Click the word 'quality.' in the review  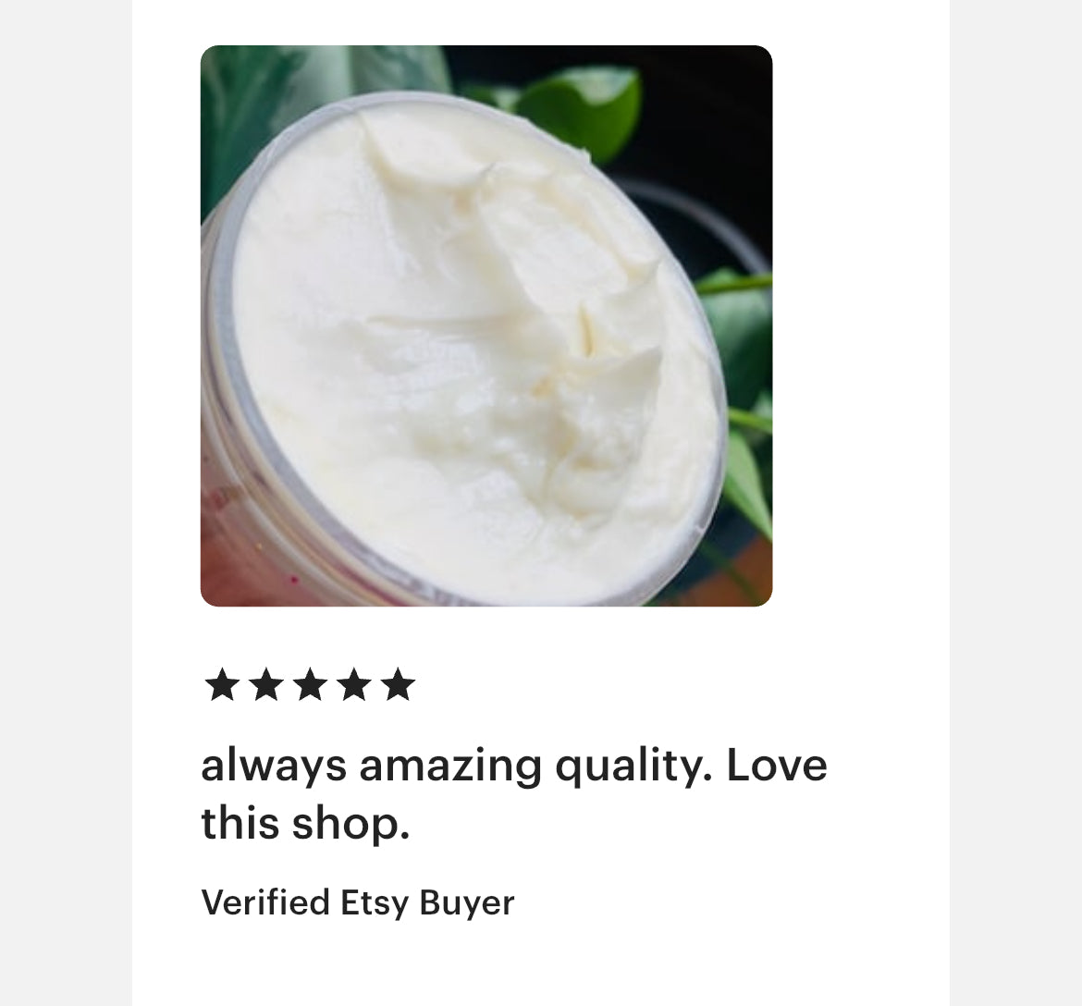(x=633, y=767)
